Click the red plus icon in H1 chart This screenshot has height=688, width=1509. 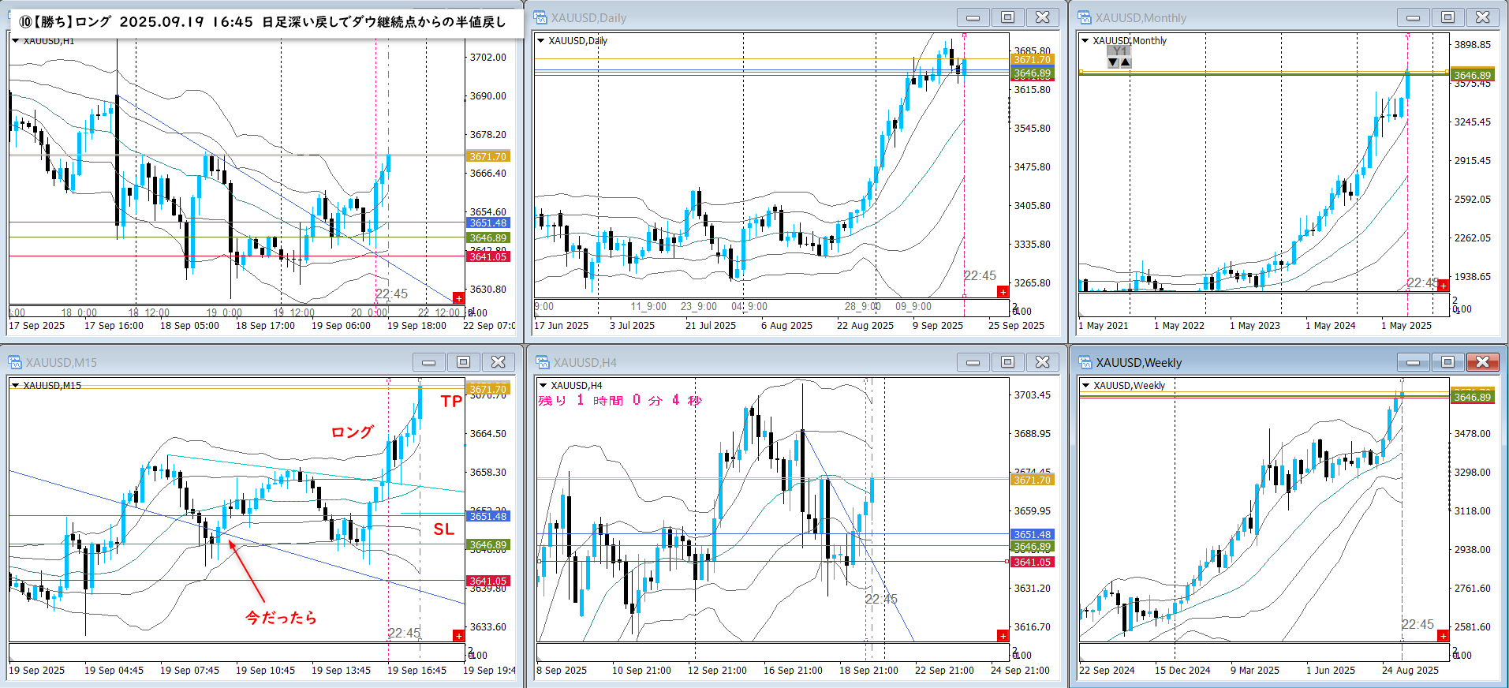click(458, 298)
